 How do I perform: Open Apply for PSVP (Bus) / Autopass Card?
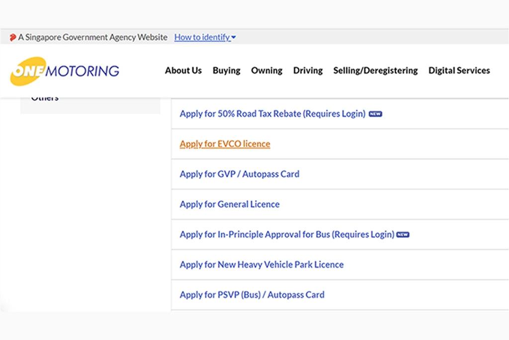coord(252,295)
